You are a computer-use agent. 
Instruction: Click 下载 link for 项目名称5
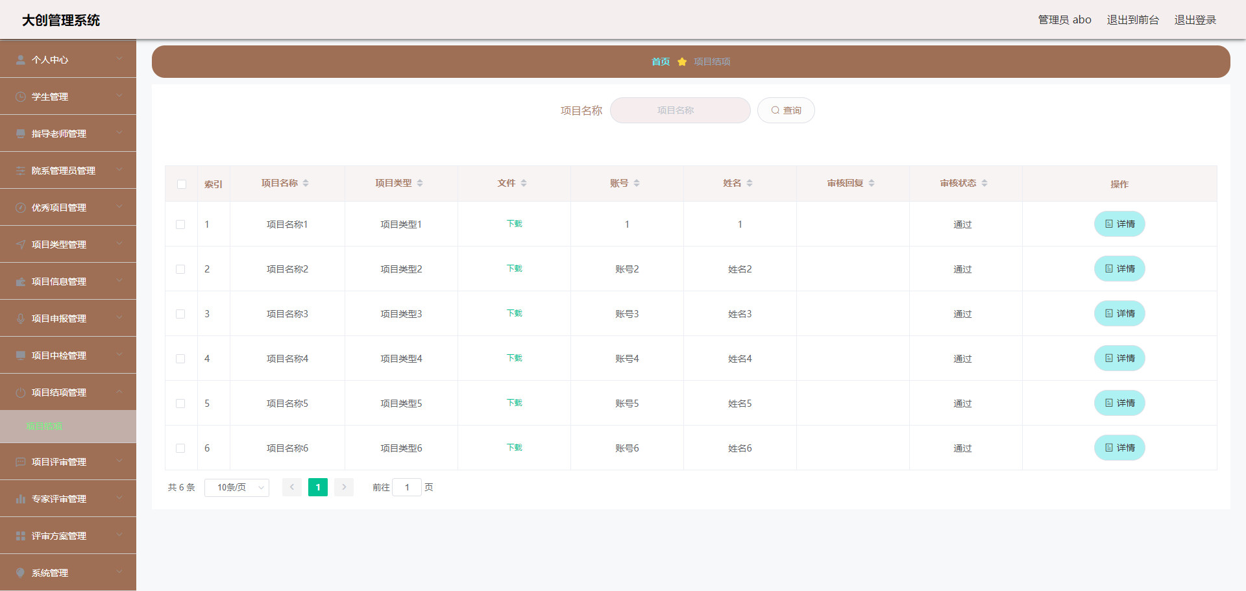515,403
